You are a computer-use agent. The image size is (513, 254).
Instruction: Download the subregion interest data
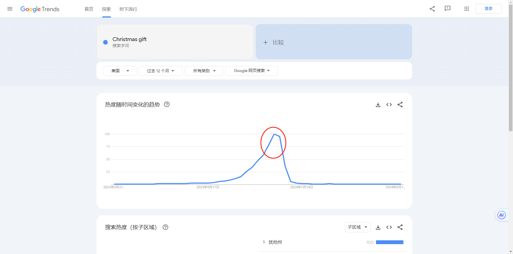[x=378, y=227]
